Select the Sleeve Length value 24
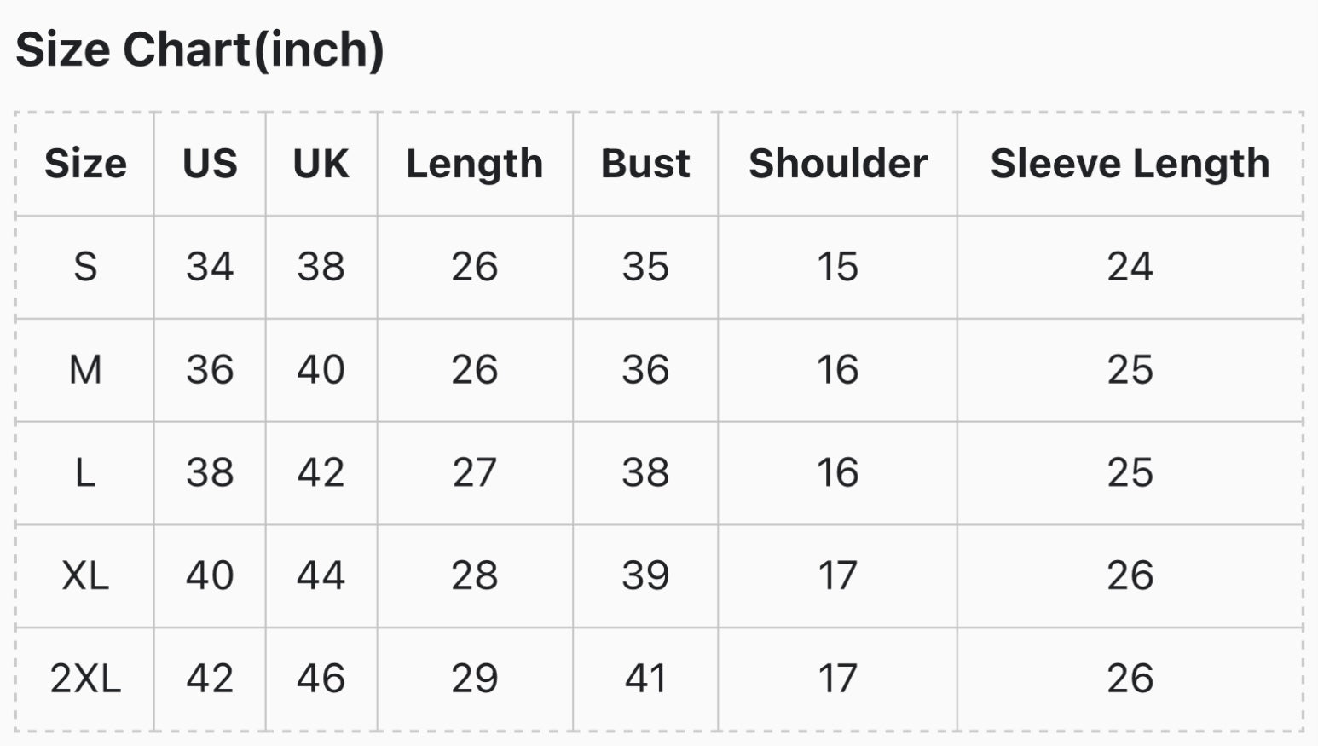 [x=1130, y=267]
